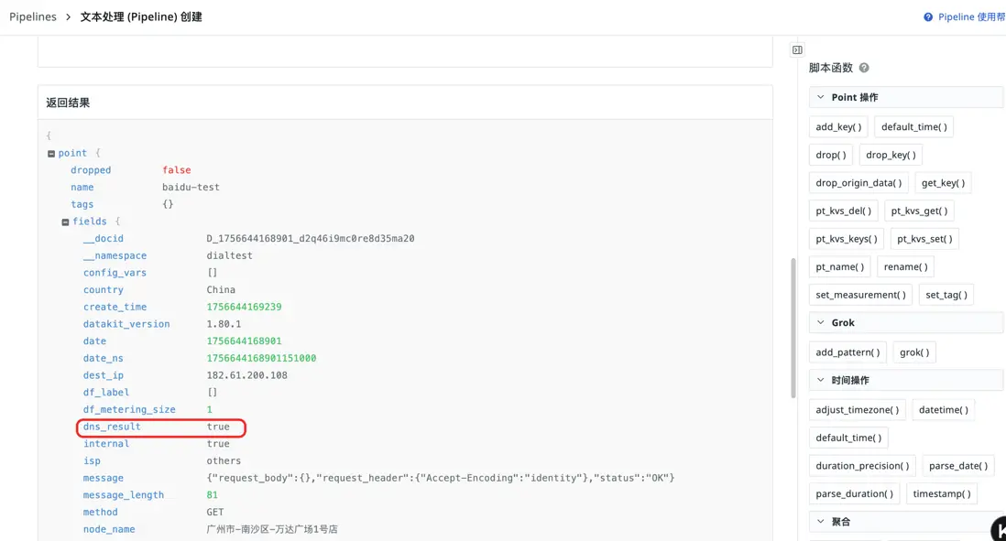This screenshot has width=1006, height=541.
Task: Click the __docid value D_1756644168901_d2q46i9mc0re8d35ma20
Action: click(311, 238)
